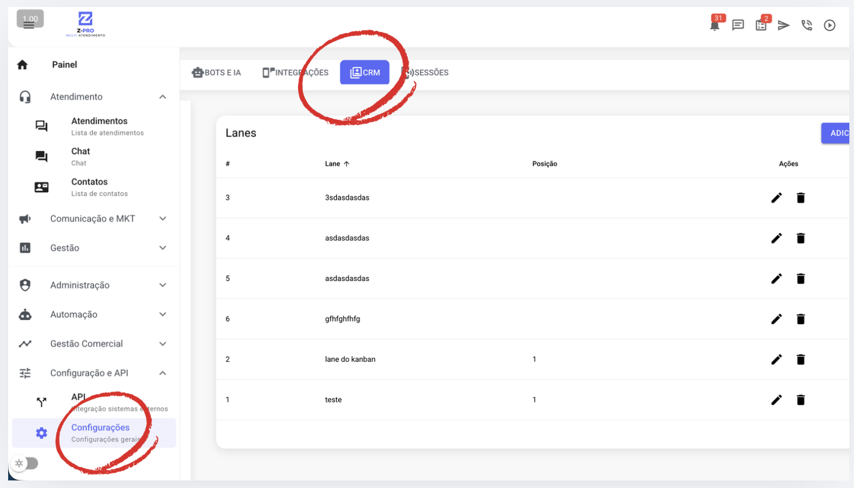Screen dimensions: 854x488
Task: Open the notifications bell icon
Action: (715, 26)
